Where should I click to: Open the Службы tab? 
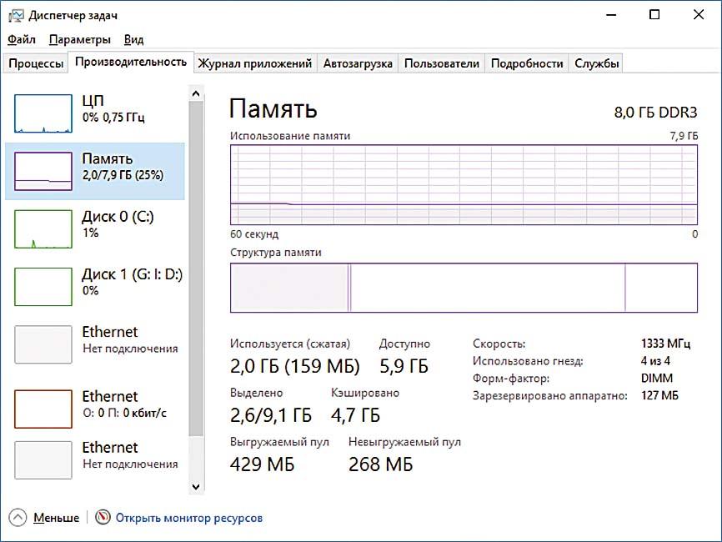click(x=596, y=63)
